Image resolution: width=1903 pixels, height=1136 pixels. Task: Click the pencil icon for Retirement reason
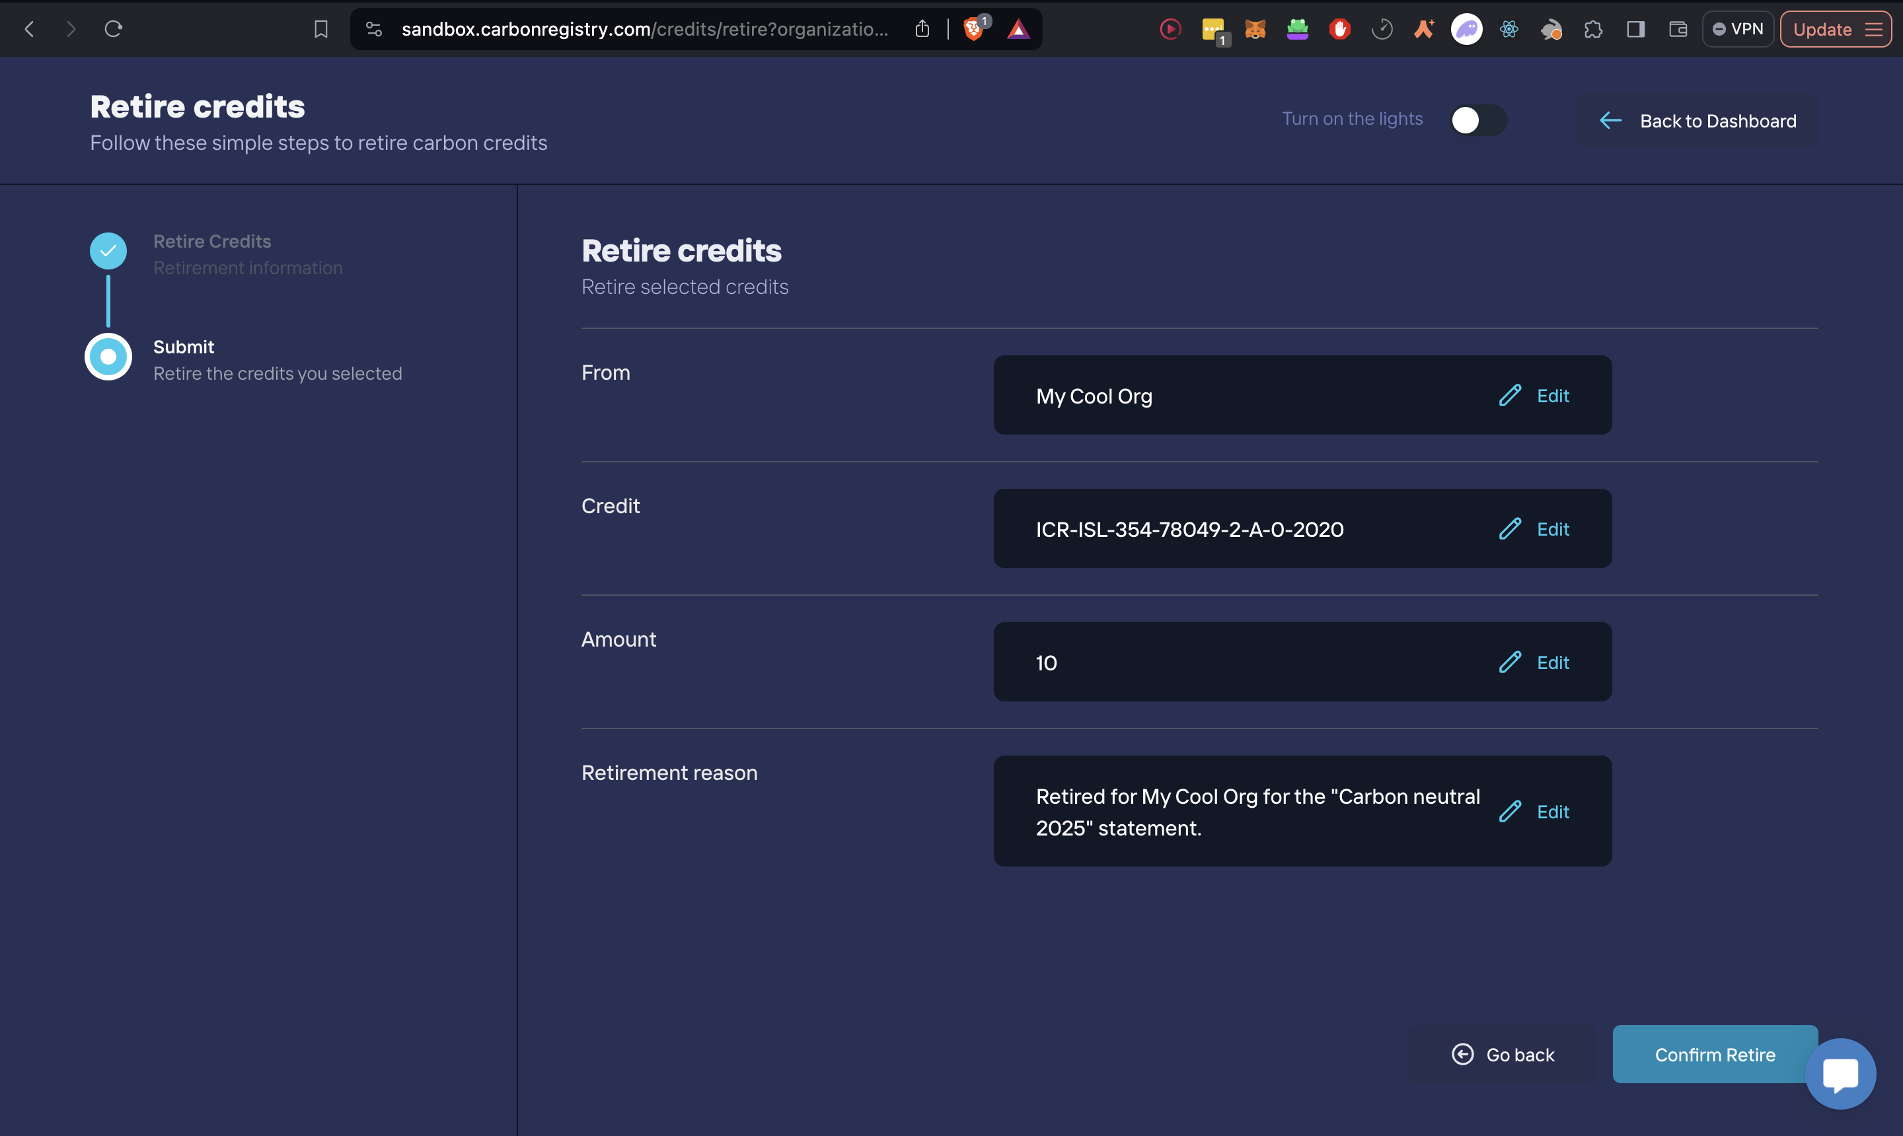coord(1509,812)
